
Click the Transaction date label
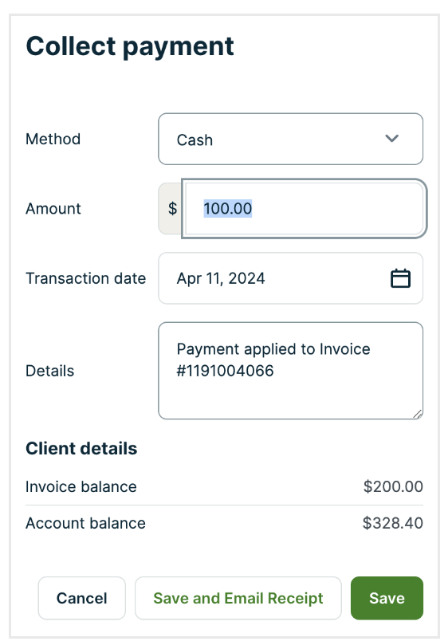coord(86,278)
